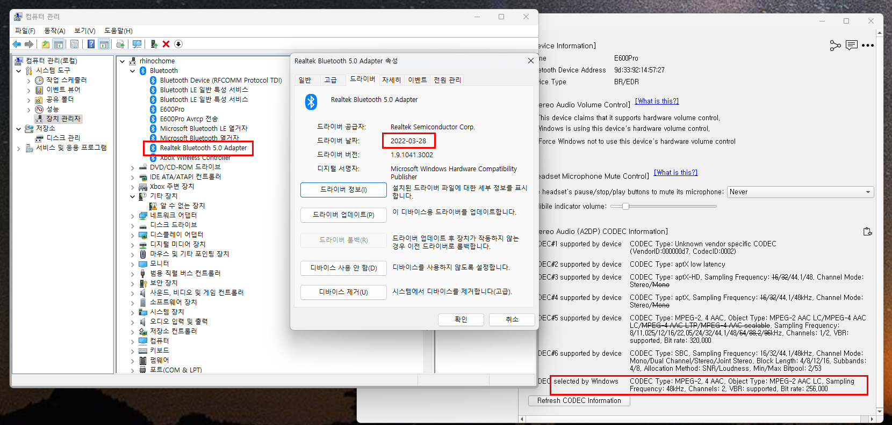
Task: Switch to the 전원 관리 tab
Action: coord(447,80)
